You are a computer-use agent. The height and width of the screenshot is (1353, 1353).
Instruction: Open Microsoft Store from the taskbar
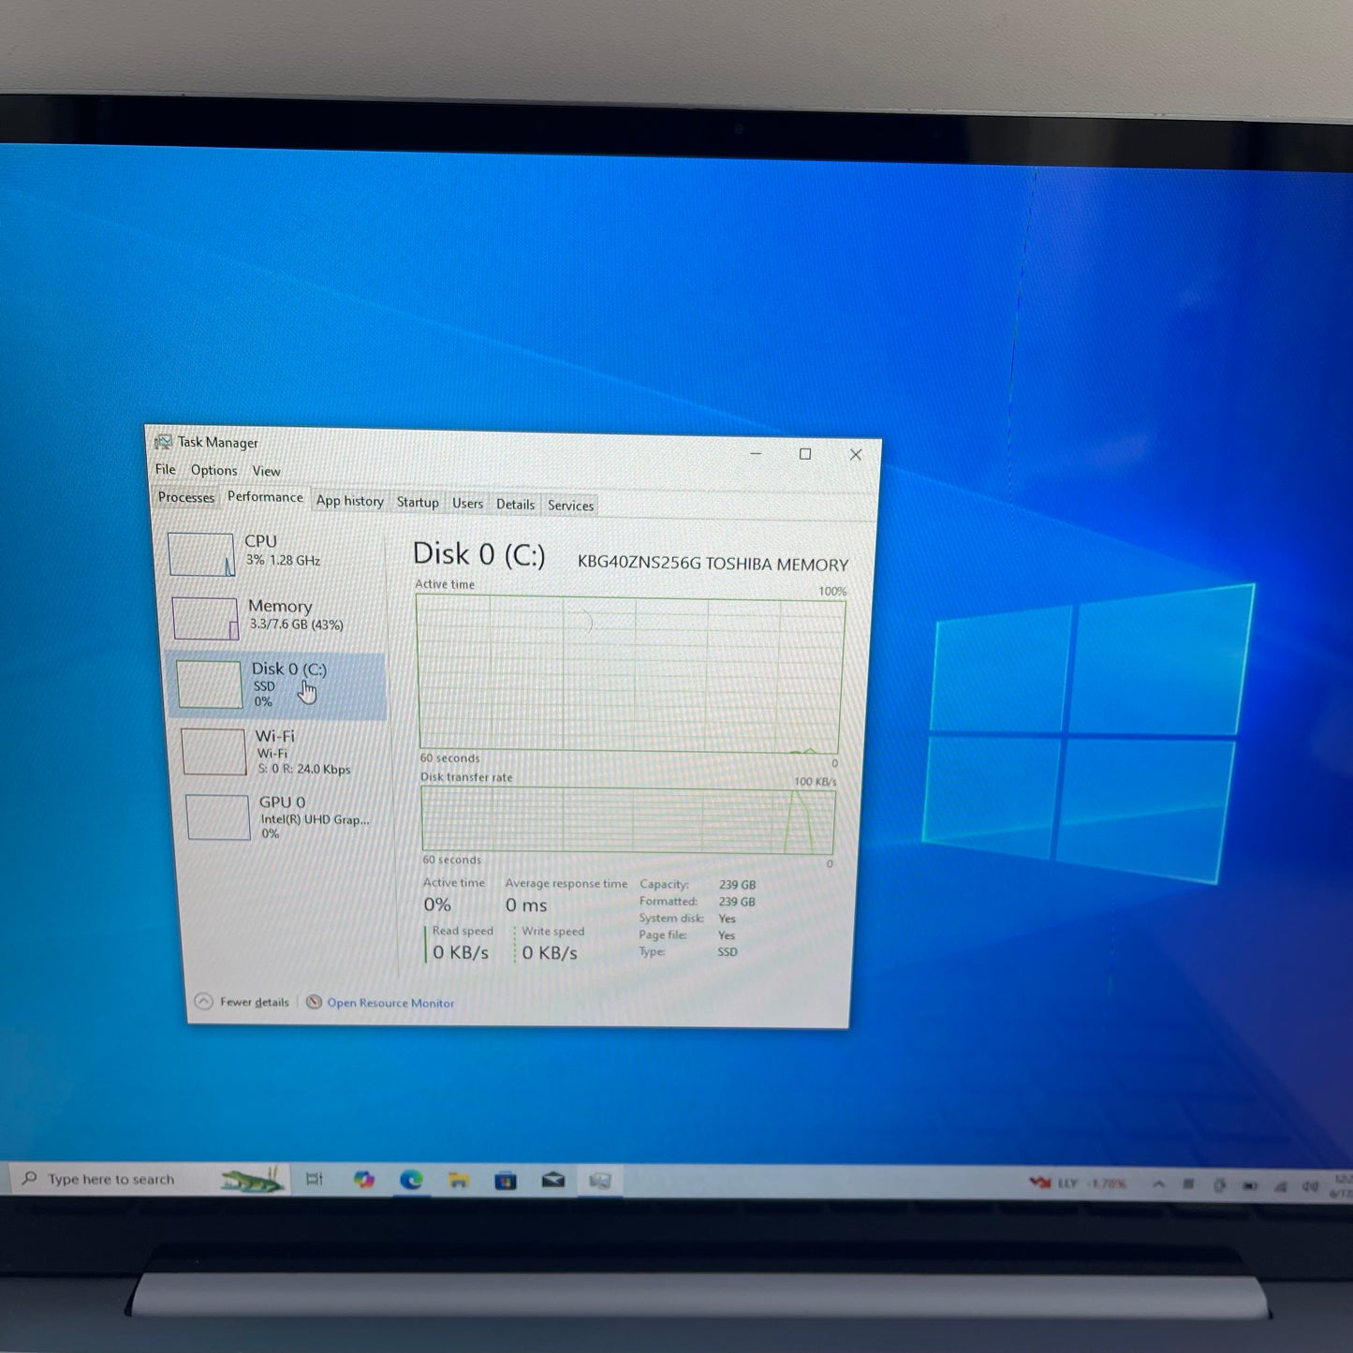click(506, 1180)
